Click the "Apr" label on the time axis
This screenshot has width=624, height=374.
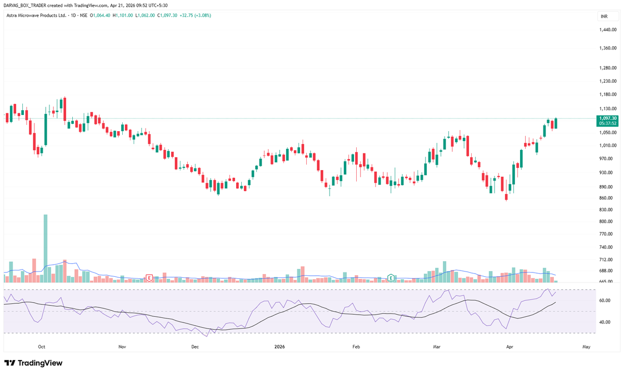pos(510,346)
